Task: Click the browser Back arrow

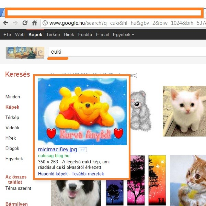Action: [6, 23]
